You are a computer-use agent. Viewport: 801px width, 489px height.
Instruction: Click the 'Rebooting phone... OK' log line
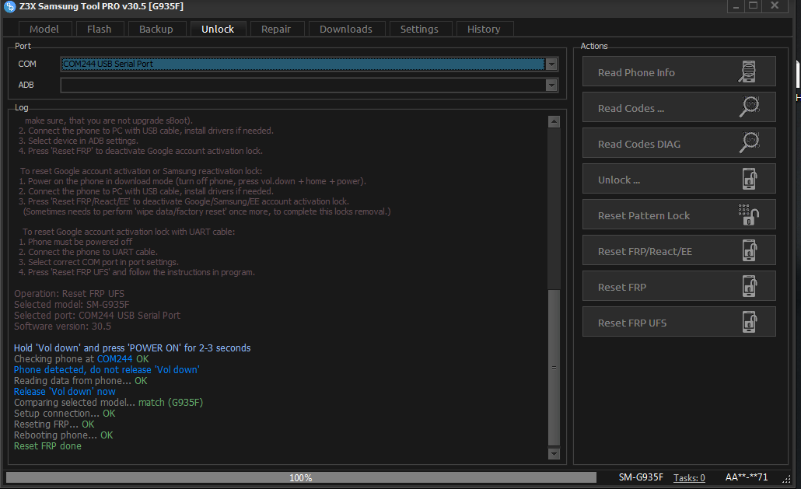[x=63, y=435]
